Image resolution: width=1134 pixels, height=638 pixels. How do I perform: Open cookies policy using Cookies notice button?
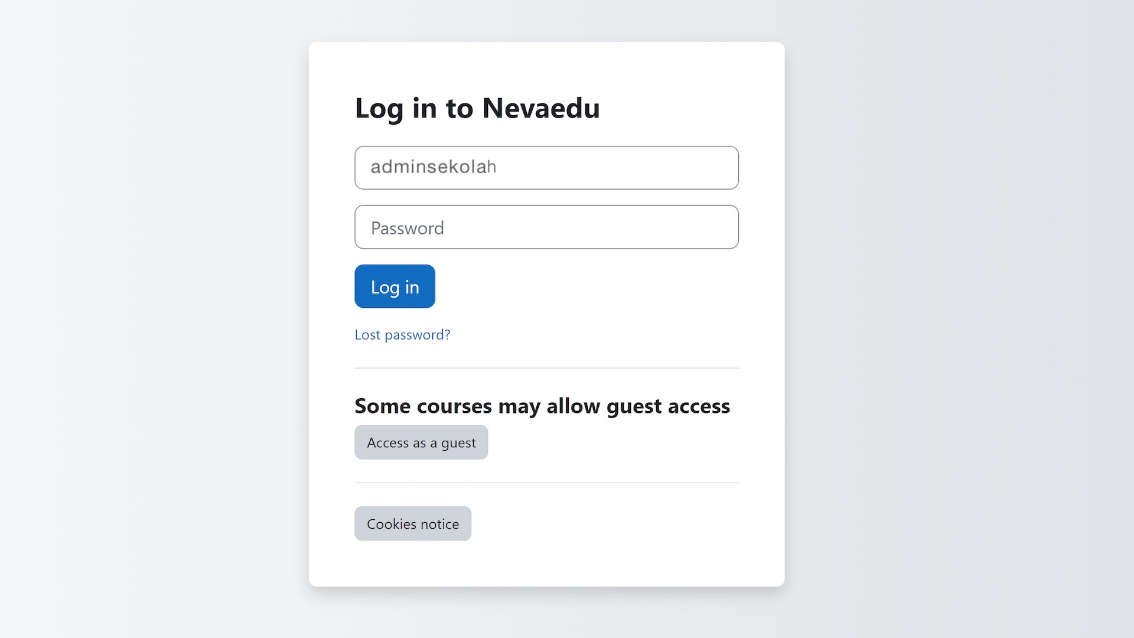pyautogui.click(x=412, y=523)
